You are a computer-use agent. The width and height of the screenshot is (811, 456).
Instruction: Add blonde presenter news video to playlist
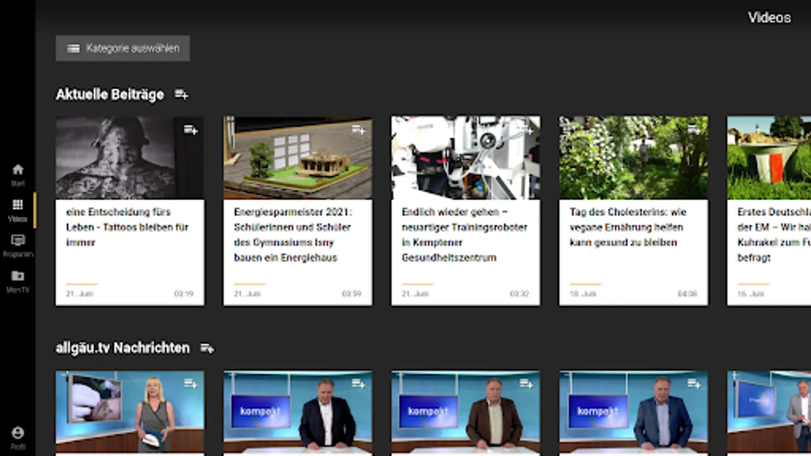click(x=191, y=384)
